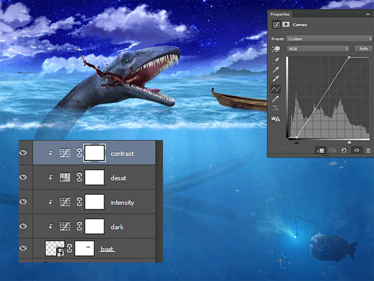View previous state icon in Properties

coord(332,150)
